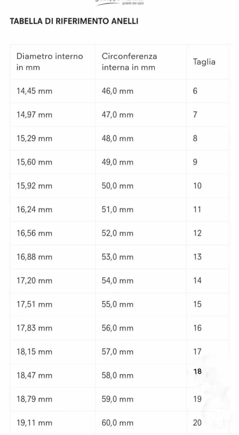The image size is (239, 435).
Task: Click the 'Diametro interno in mm' column header
Action: pos(50,62)
